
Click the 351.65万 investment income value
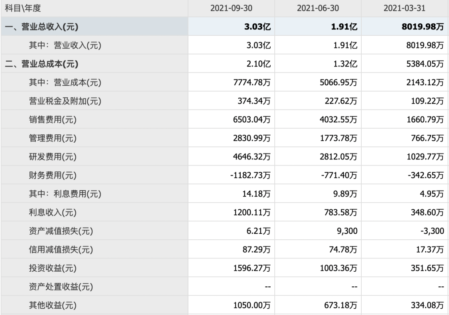427,268
